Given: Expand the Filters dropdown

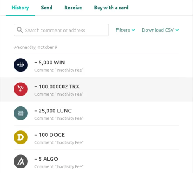Looking at the screenshot, I should pyautogui.click(x=125, y=30).
